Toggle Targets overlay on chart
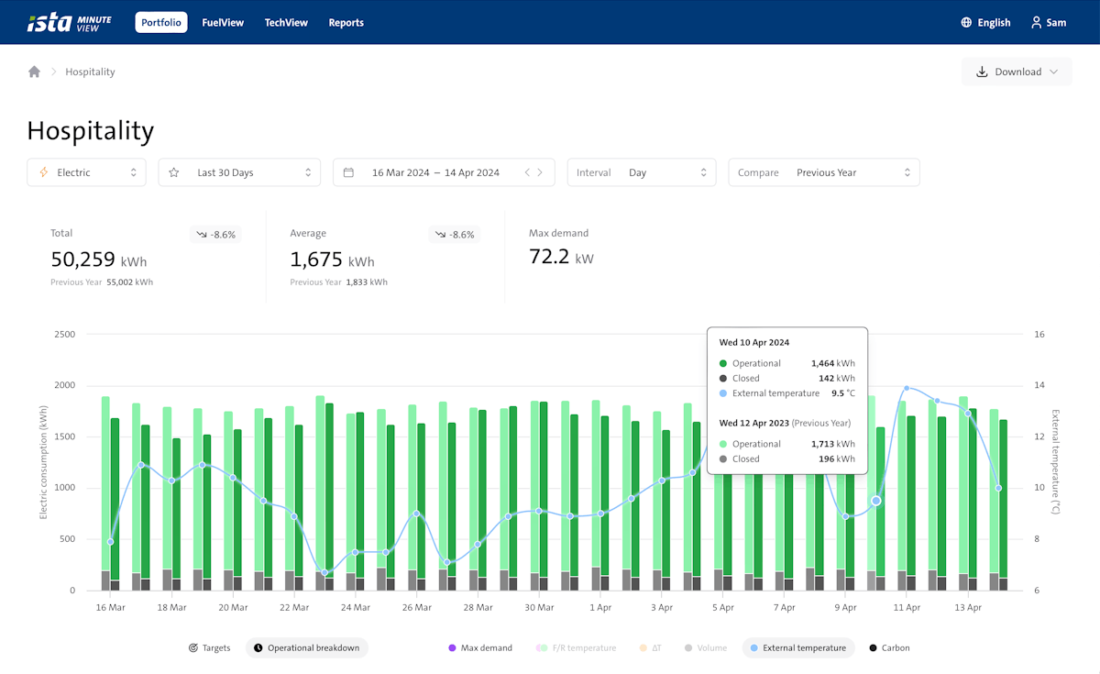The width and height of the screenshot is (1100, 674). click(209, 647)
